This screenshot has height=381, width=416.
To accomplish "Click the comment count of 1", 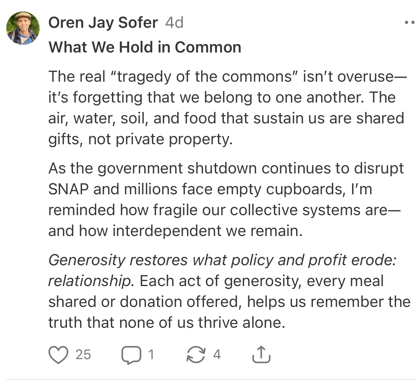I will point(151,355).
